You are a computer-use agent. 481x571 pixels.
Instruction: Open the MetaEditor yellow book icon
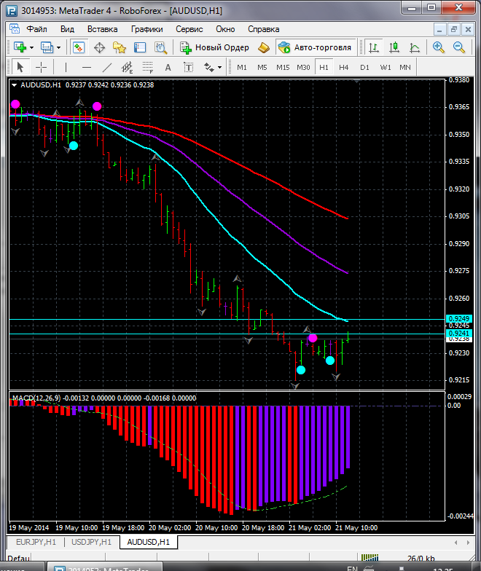coord(264,47)
